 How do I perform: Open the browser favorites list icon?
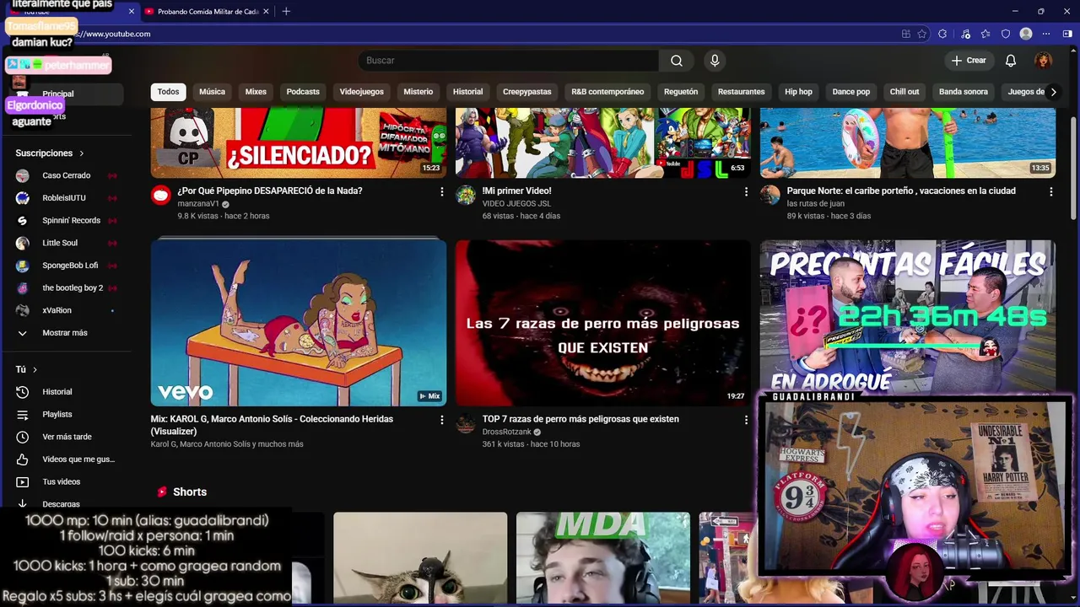[x=985, y=34]
